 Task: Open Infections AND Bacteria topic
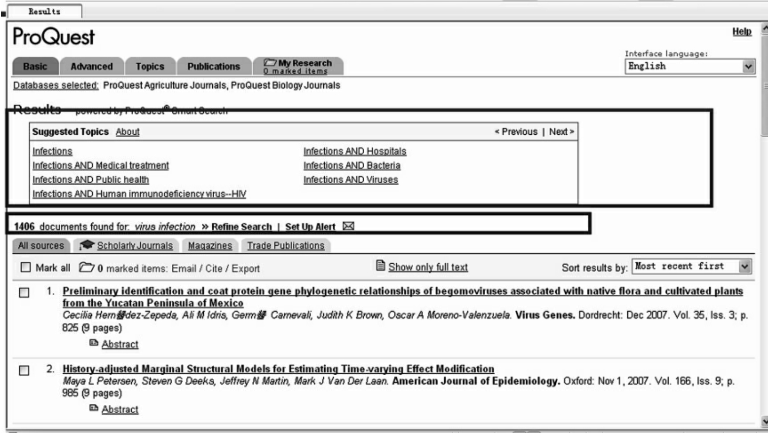[x=352, y=165]
